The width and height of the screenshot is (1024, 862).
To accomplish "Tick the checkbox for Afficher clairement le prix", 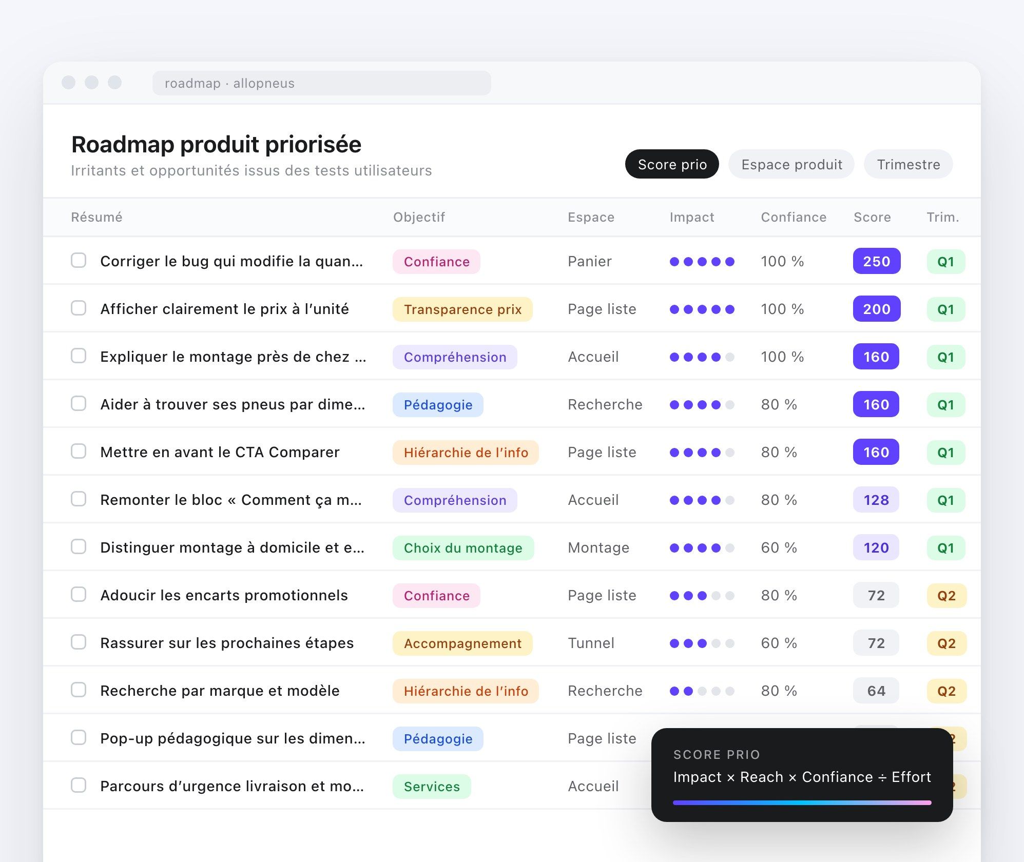I will click(79, 308).
